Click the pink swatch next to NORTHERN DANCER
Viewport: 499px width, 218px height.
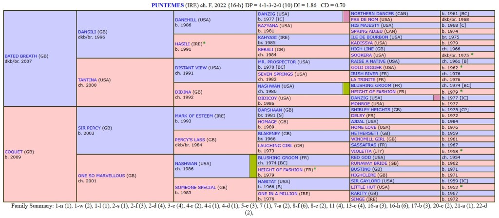[x=346, y=16]
